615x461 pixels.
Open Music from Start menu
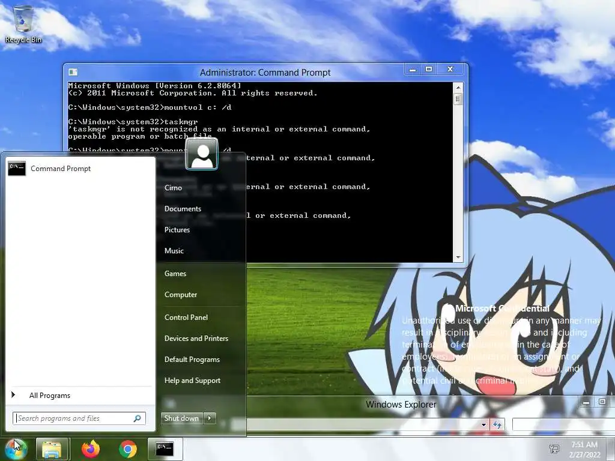pyautogui.click(x=174, y=251)
